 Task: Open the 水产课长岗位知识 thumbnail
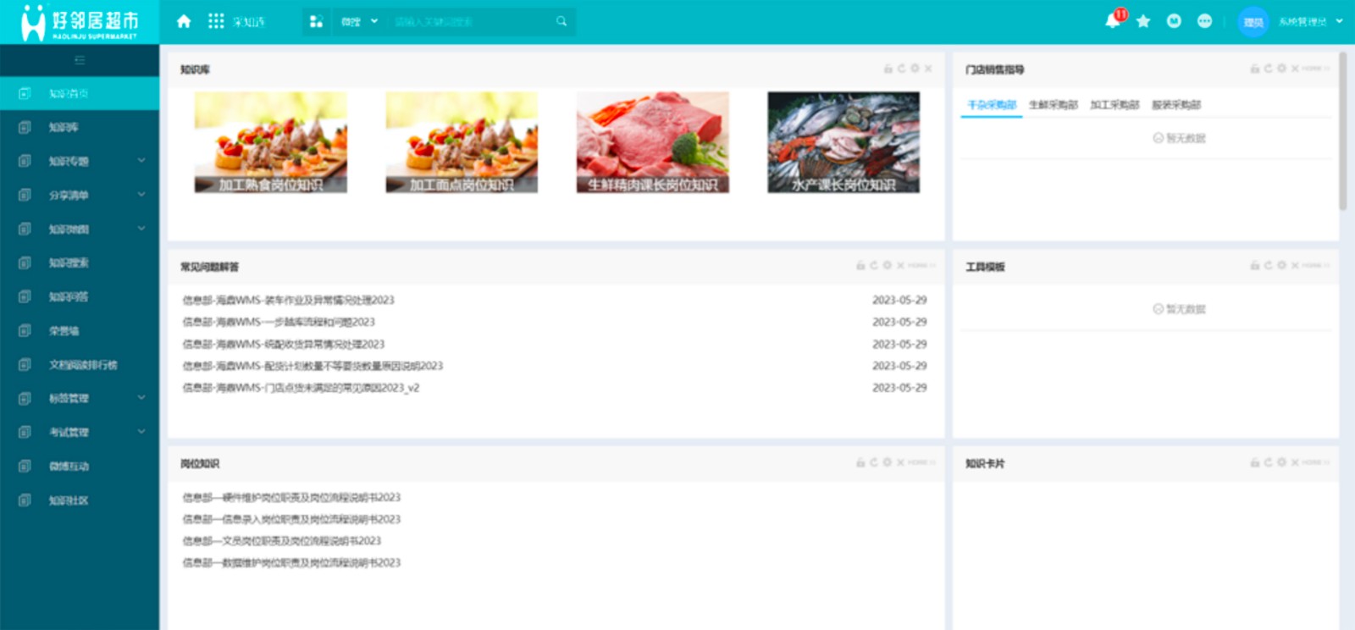pos(843,142)
